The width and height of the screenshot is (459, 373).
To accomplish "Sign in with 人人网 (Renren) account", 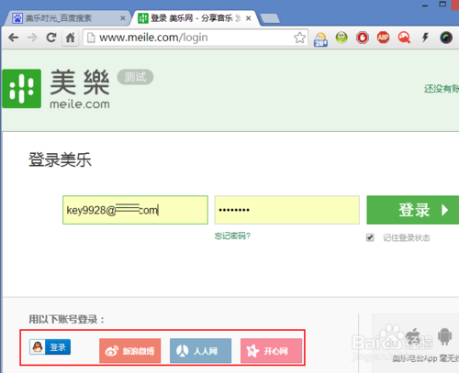I will tap(200, 351).
